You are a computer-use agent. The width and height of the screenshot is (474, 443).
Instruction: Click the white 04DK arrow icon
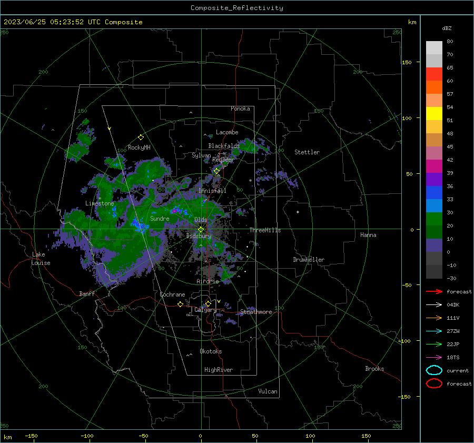point(434,304)
